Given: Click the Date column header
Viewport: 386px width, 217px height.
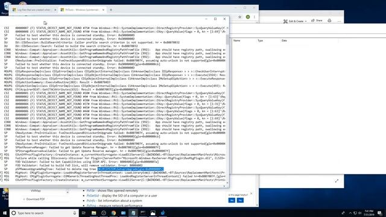Looking at the screenshot, I should coord(284,40).
